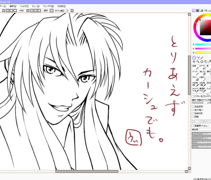
Task: Enable CTRL+左クリック layer select checkbox
Action: click(193, 96)
